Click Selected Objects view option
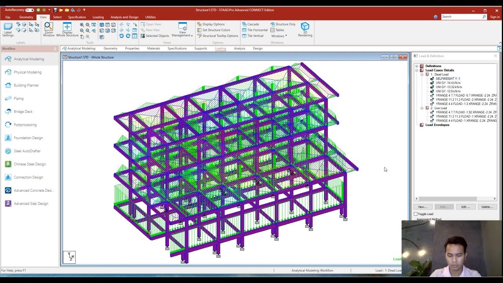The width and height of the screenshot is (503, 283). [x=155, y=36]
